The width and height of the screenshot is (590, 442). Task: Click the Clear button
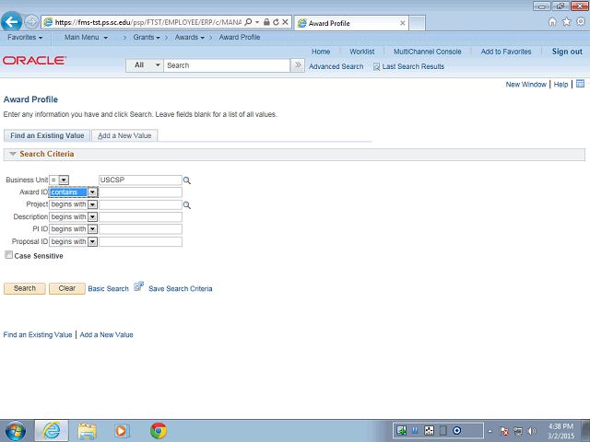coord(67,288)
